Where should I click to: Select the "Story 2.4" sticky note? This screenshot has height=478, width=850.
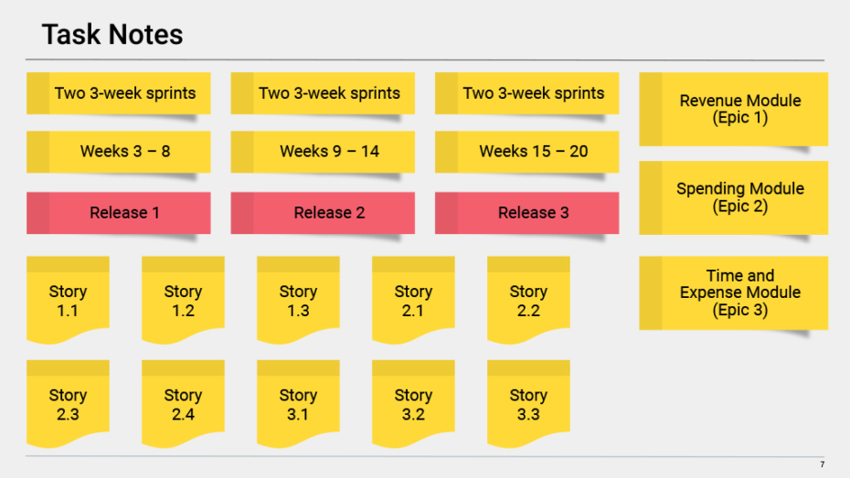pos(183,405)
